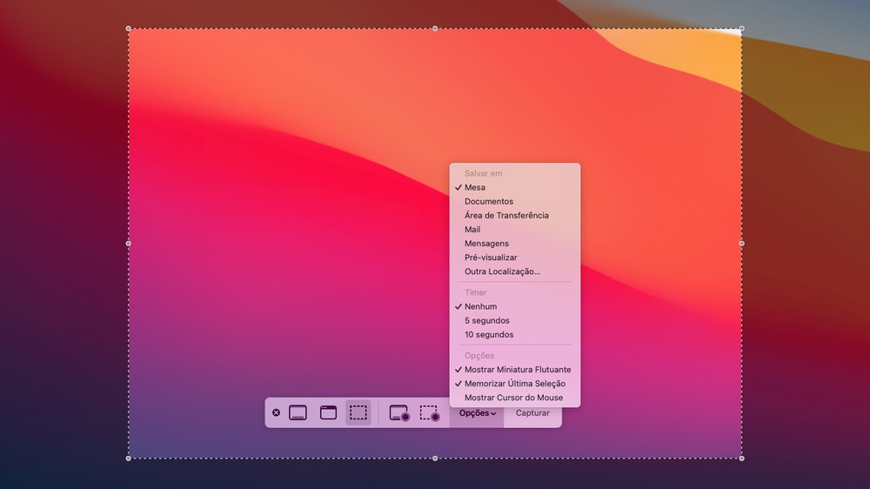Click the top-left selection corner handle
Viewport: 870px width, 489px height.
[x=129, y=29]
